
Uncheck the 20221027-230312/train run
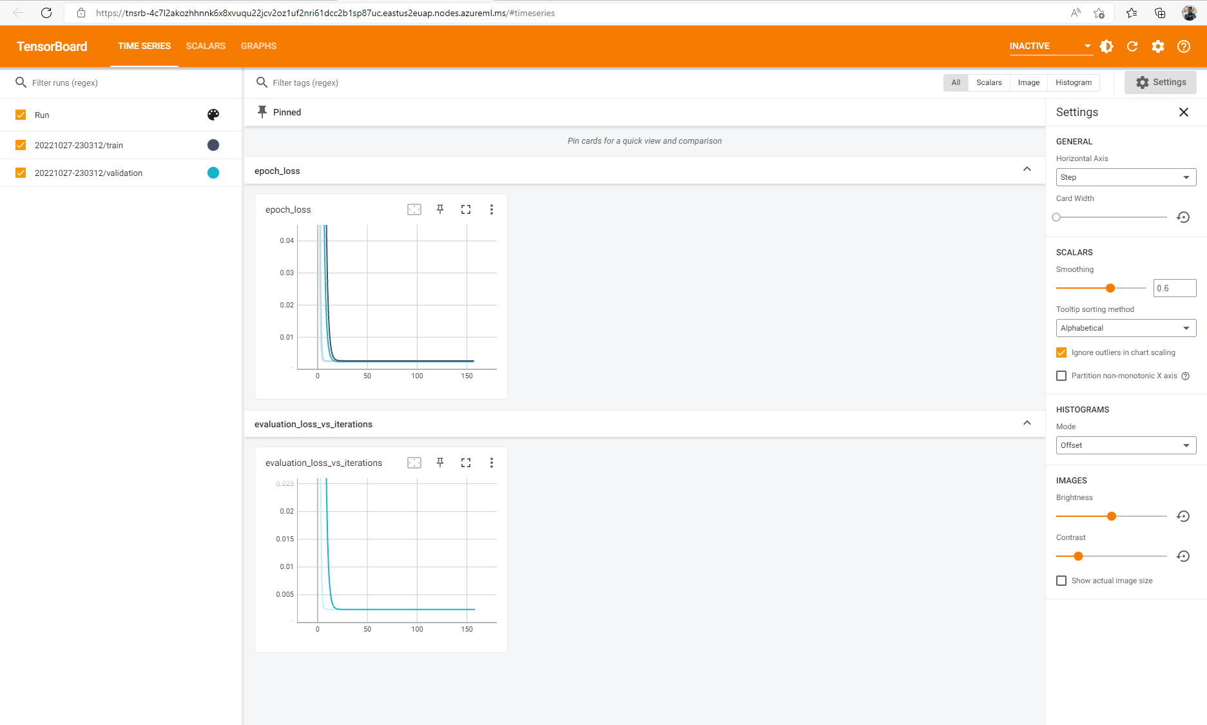click(x=21, y=145)
